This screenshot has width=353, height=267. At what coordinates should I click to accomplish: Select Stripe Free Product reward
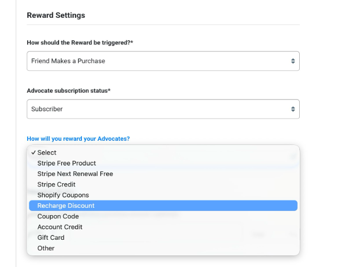click(x=66, y=163)
